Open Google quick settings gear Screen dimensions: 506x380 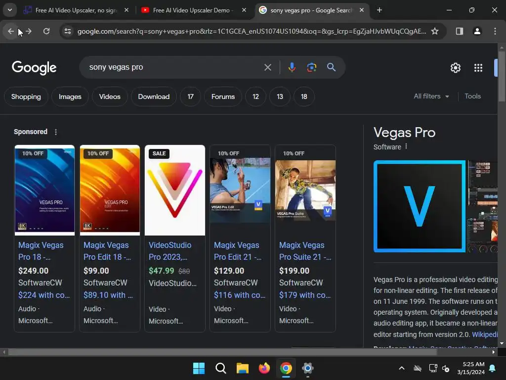[x=455, y=68]
